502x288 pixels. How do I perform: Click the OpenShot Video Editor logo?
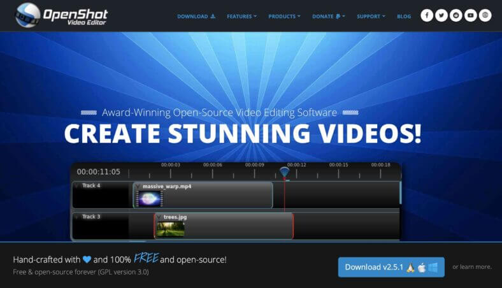tap(61, 15)
